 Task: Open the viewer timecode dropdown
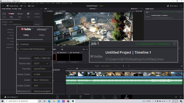click(135, 9)
